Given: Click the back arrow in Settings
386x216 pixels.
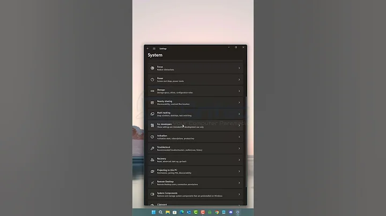Looking at the screenshot, I should [148, 49].
